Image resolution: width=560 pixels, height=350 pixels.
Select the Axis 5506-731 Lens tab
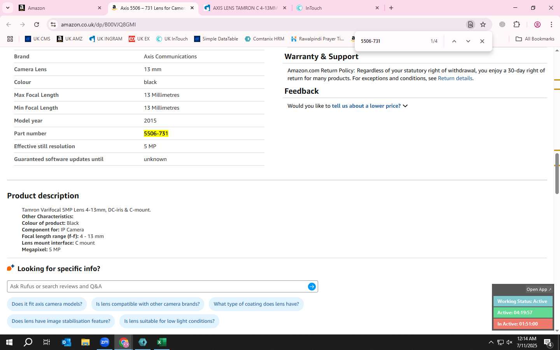tap(152, 8)
